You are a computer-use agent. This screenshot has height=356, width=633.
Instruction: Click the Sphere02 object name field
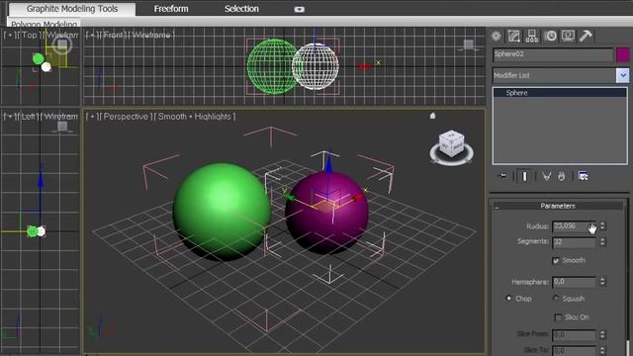point(553,55)
